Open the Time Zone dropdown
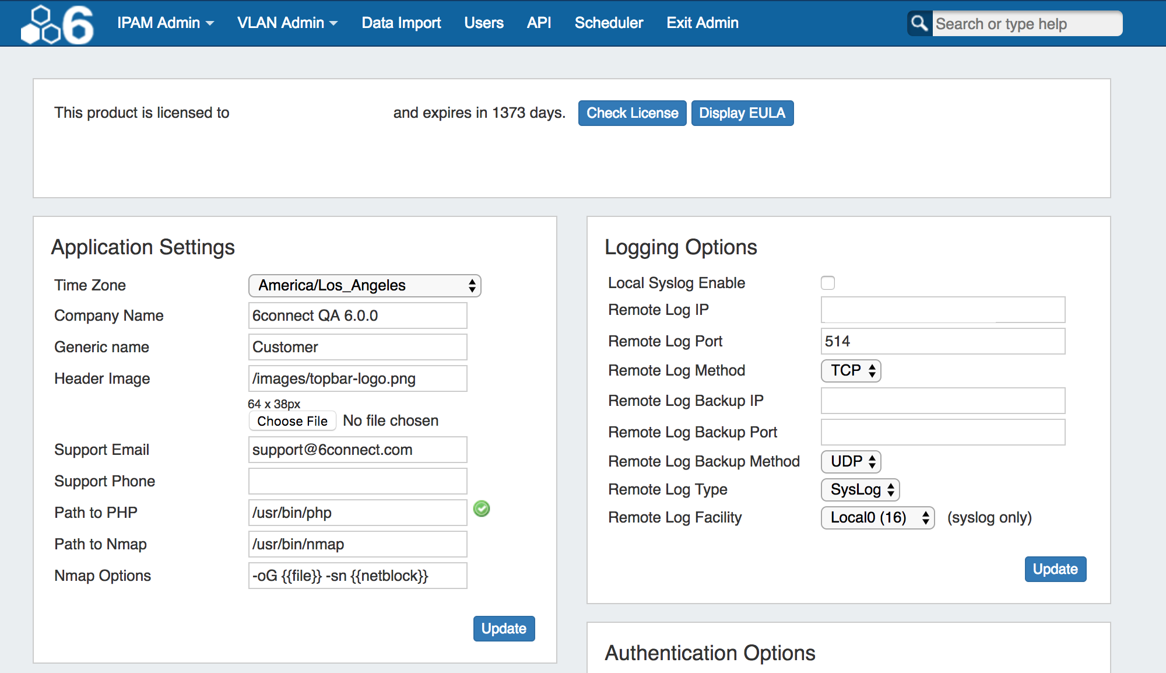The height and width of the screenshot is (673, 1166). (364, 285)
